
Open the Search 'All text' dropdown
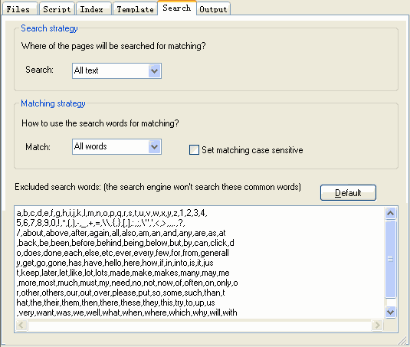pyautogui.click(x=116, y=70)
